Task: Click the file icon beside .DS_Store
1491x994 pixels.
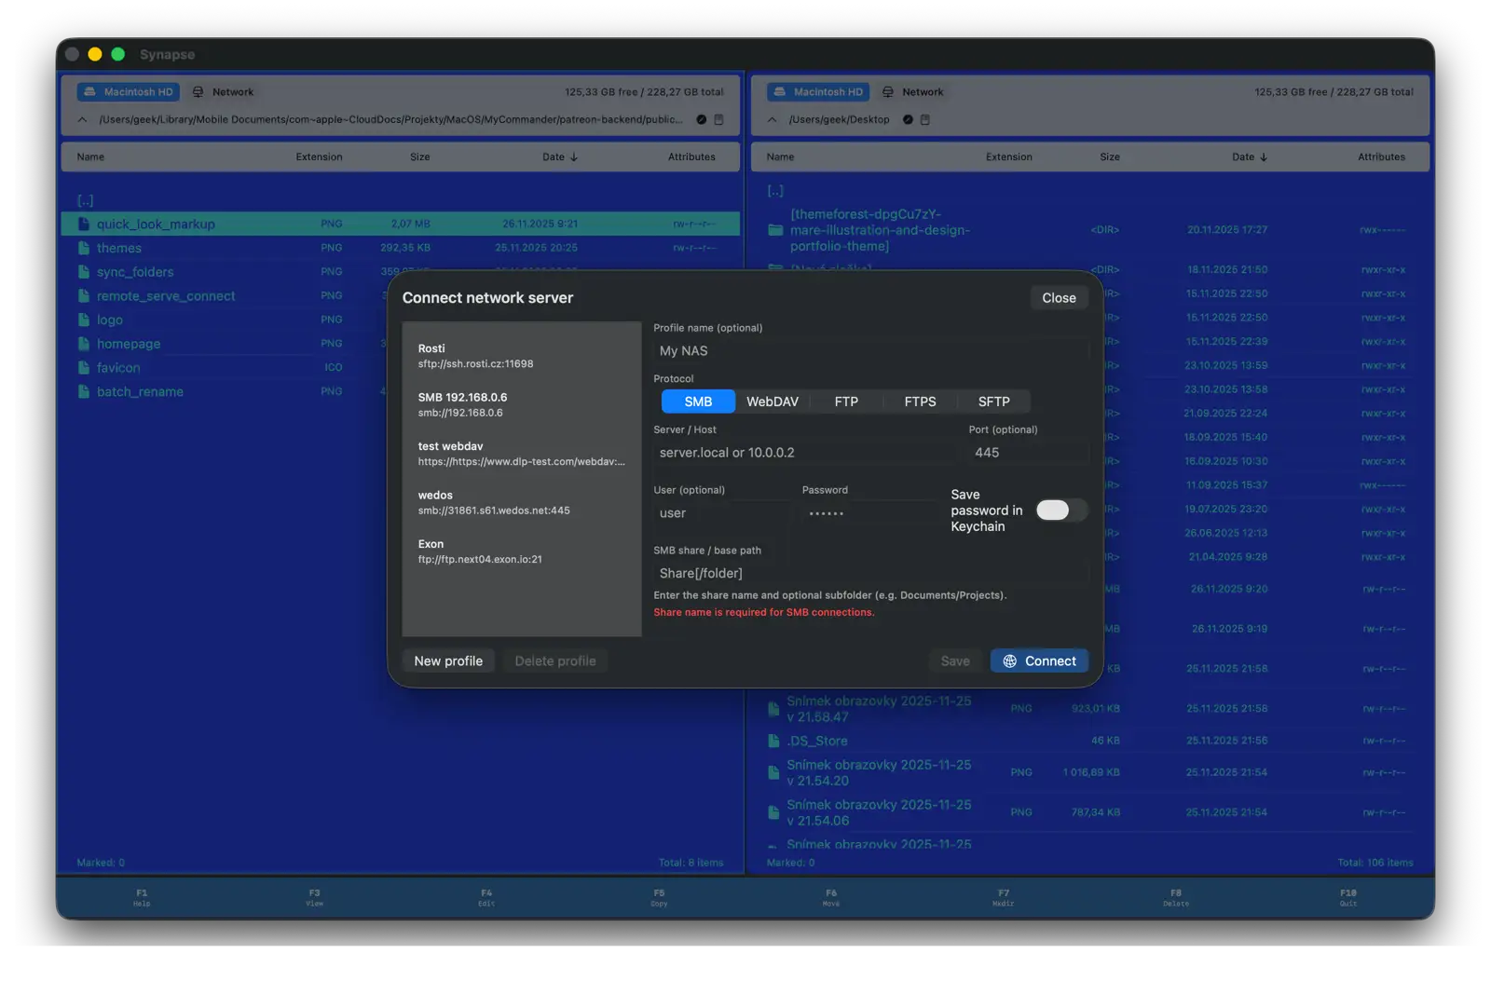Action: tap(773, 742)
